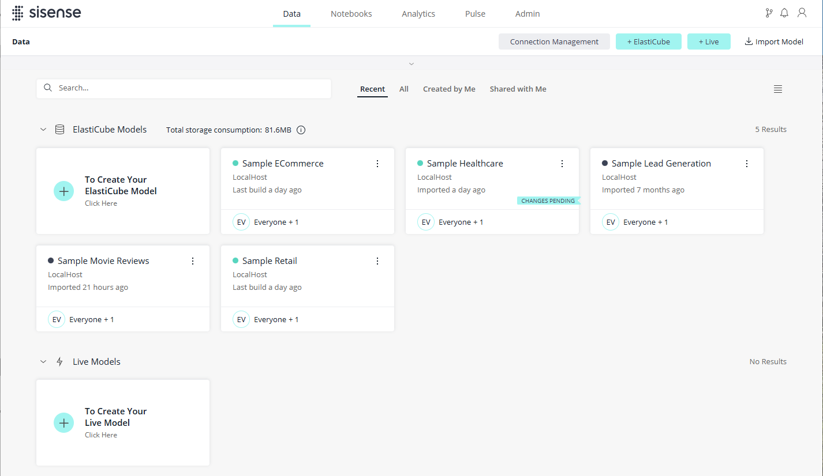823x476 pixels.
Task: Click "Imported 7 months ago" text
Action: 643,190
